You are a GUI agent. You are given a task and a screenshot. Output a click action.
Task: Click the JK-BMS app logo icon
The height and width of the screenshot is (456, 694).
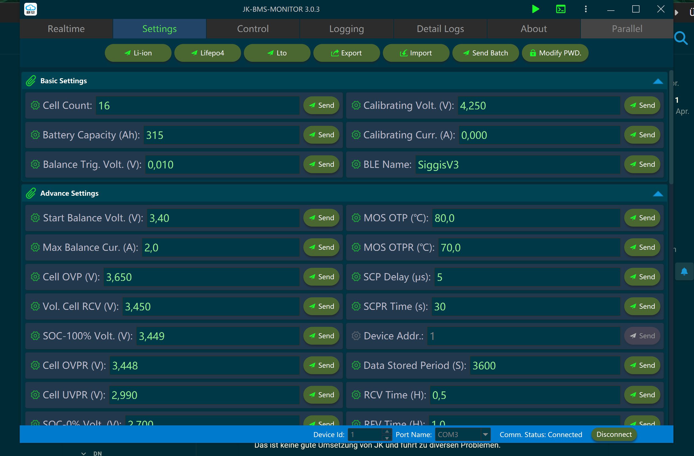pos(30,9)
